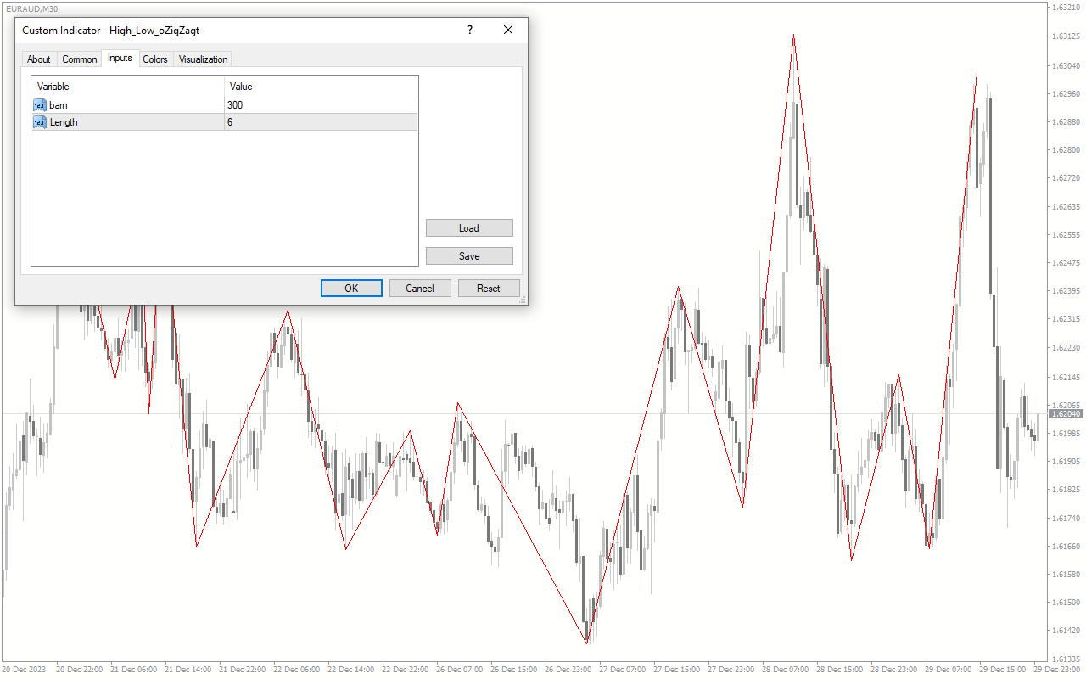The height and width of the screenshot is (679, 1086).
Task: Click the 1.62960 price scale label
Action: tap(1066, 93)
